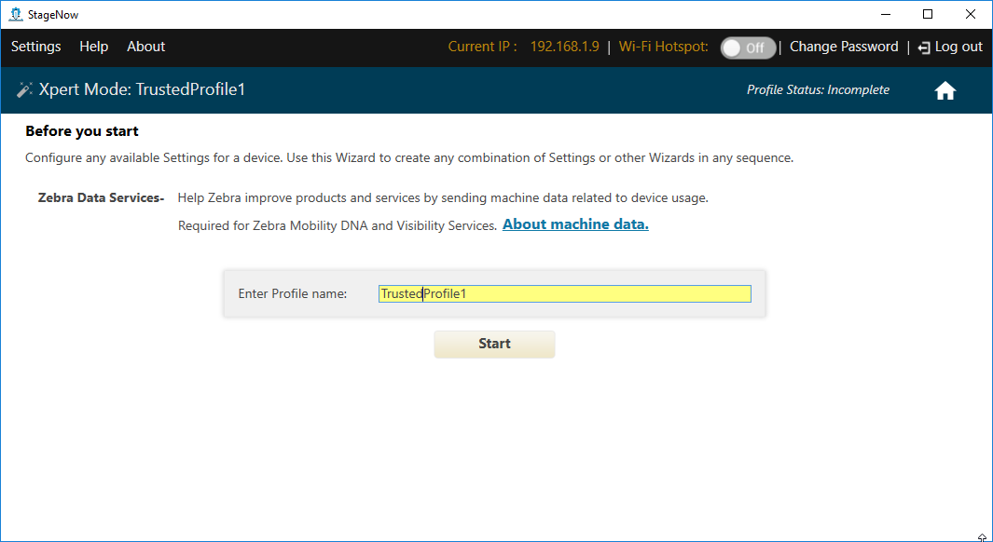Click into the Enter Profile name field

(x=564, y=293)
